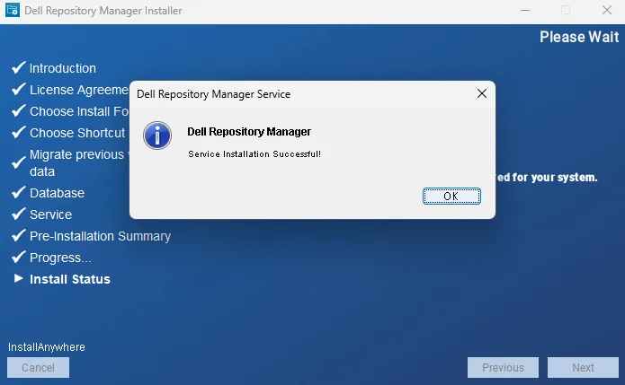Select the Install Status step label
The image size is (625, 385).
tap(70, 279)
